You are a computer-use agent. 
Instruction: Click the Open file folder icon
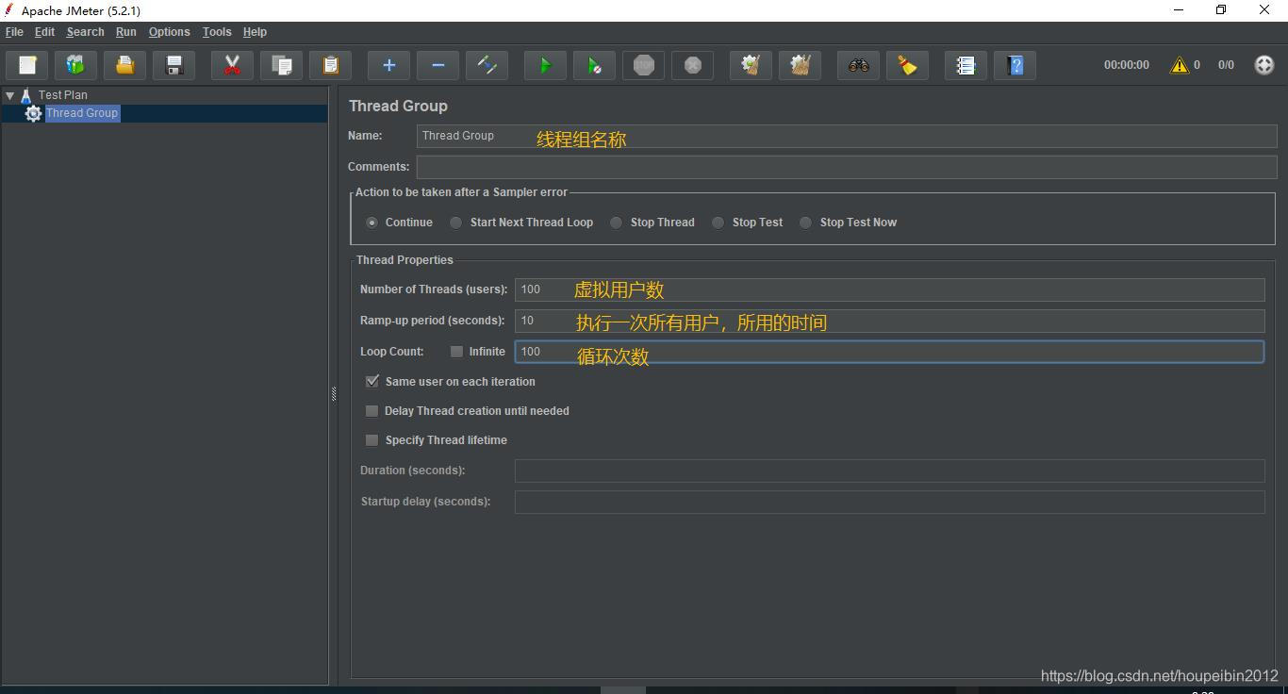coord(125,65)
